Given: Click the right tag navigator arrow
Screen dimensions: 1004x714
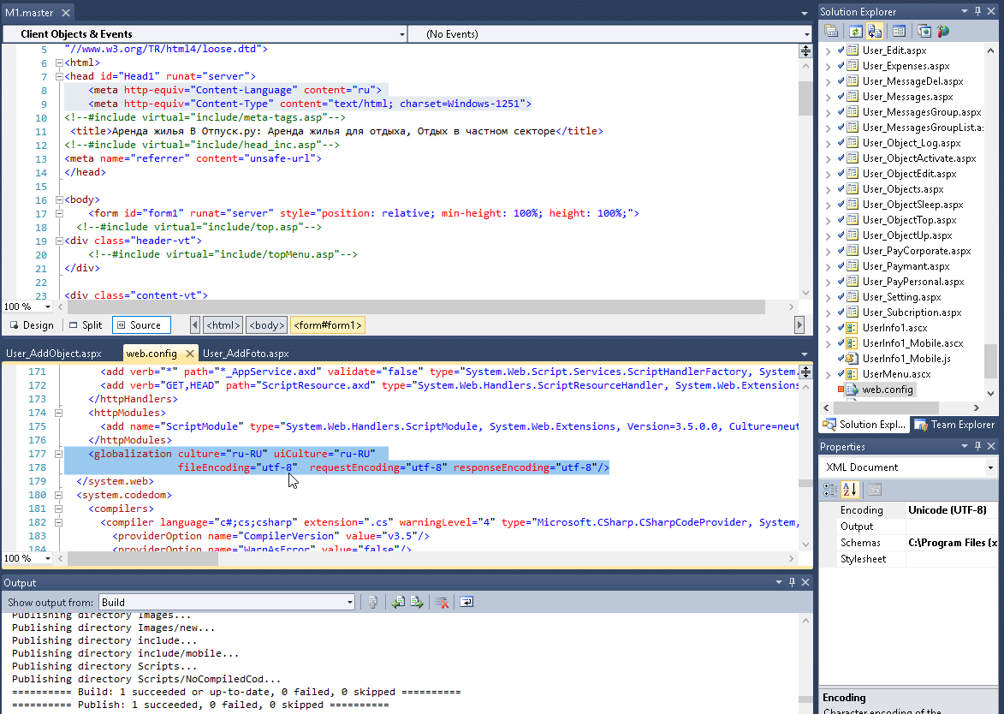Looking at the screenshot, I should [799, 325].
